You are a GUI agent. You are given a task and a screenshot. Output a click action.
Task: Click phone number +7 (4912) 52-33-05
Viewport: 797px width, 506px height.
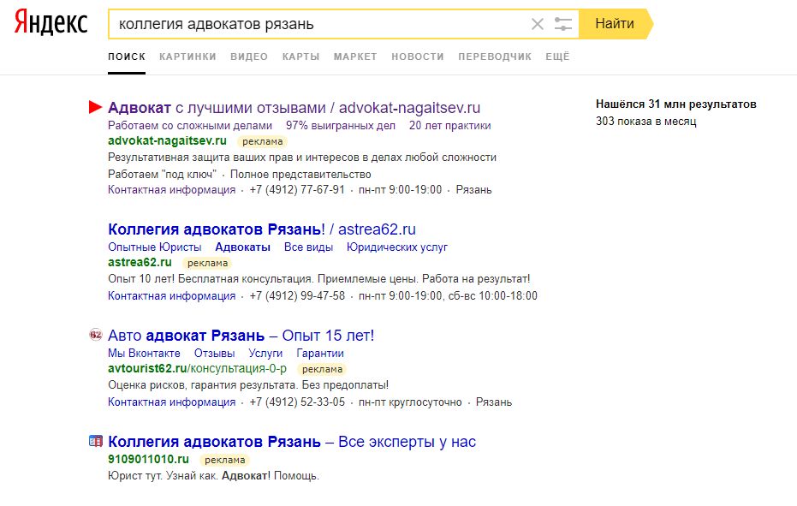pos(297,402)
